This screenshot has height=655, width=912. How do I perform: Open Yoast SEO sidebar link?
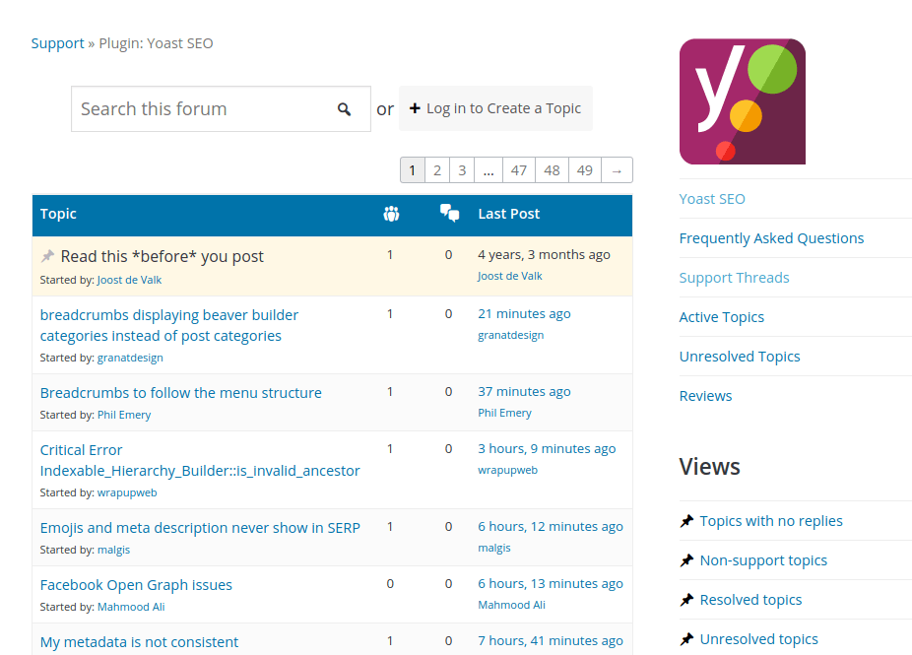coord(712,199)
